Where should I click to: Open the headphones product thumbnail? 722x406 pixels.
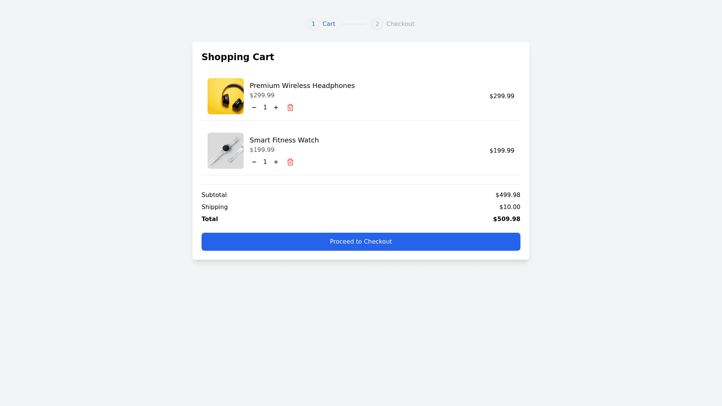(x=226, y=96)
